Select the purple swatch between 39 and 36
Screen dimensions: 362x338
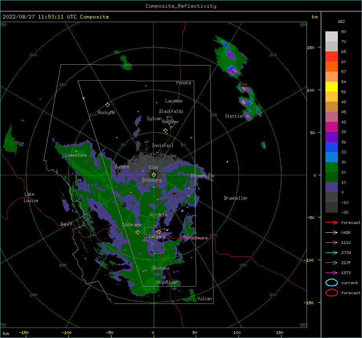(331, 137)
